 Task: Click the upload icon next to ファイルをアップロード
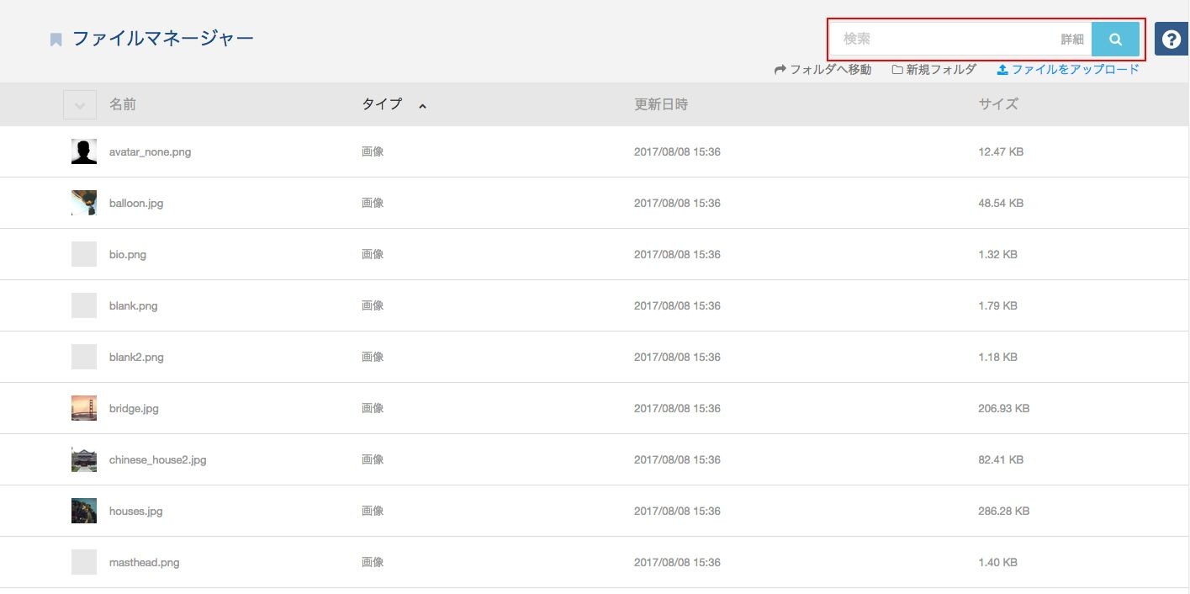(1002, 70)
